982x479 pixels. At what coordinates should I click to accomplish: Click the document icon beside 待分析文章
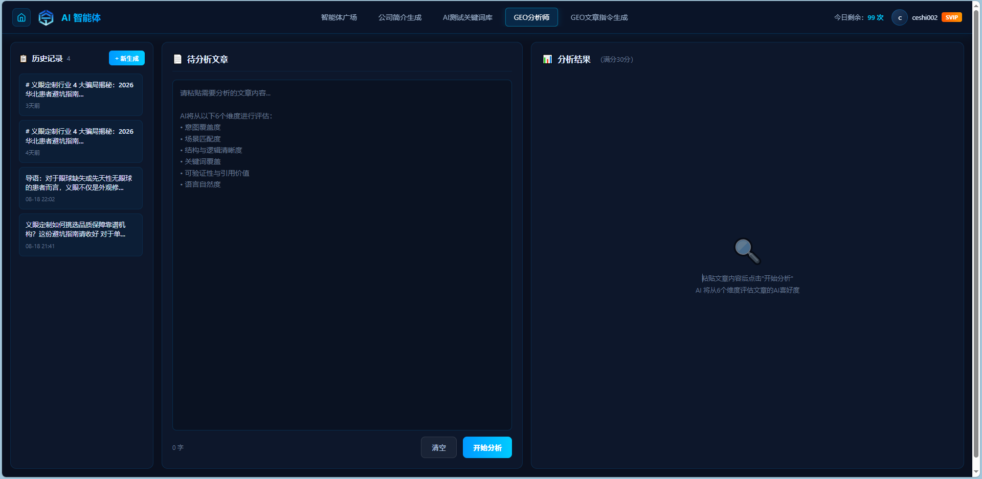[x=177, y=59]
